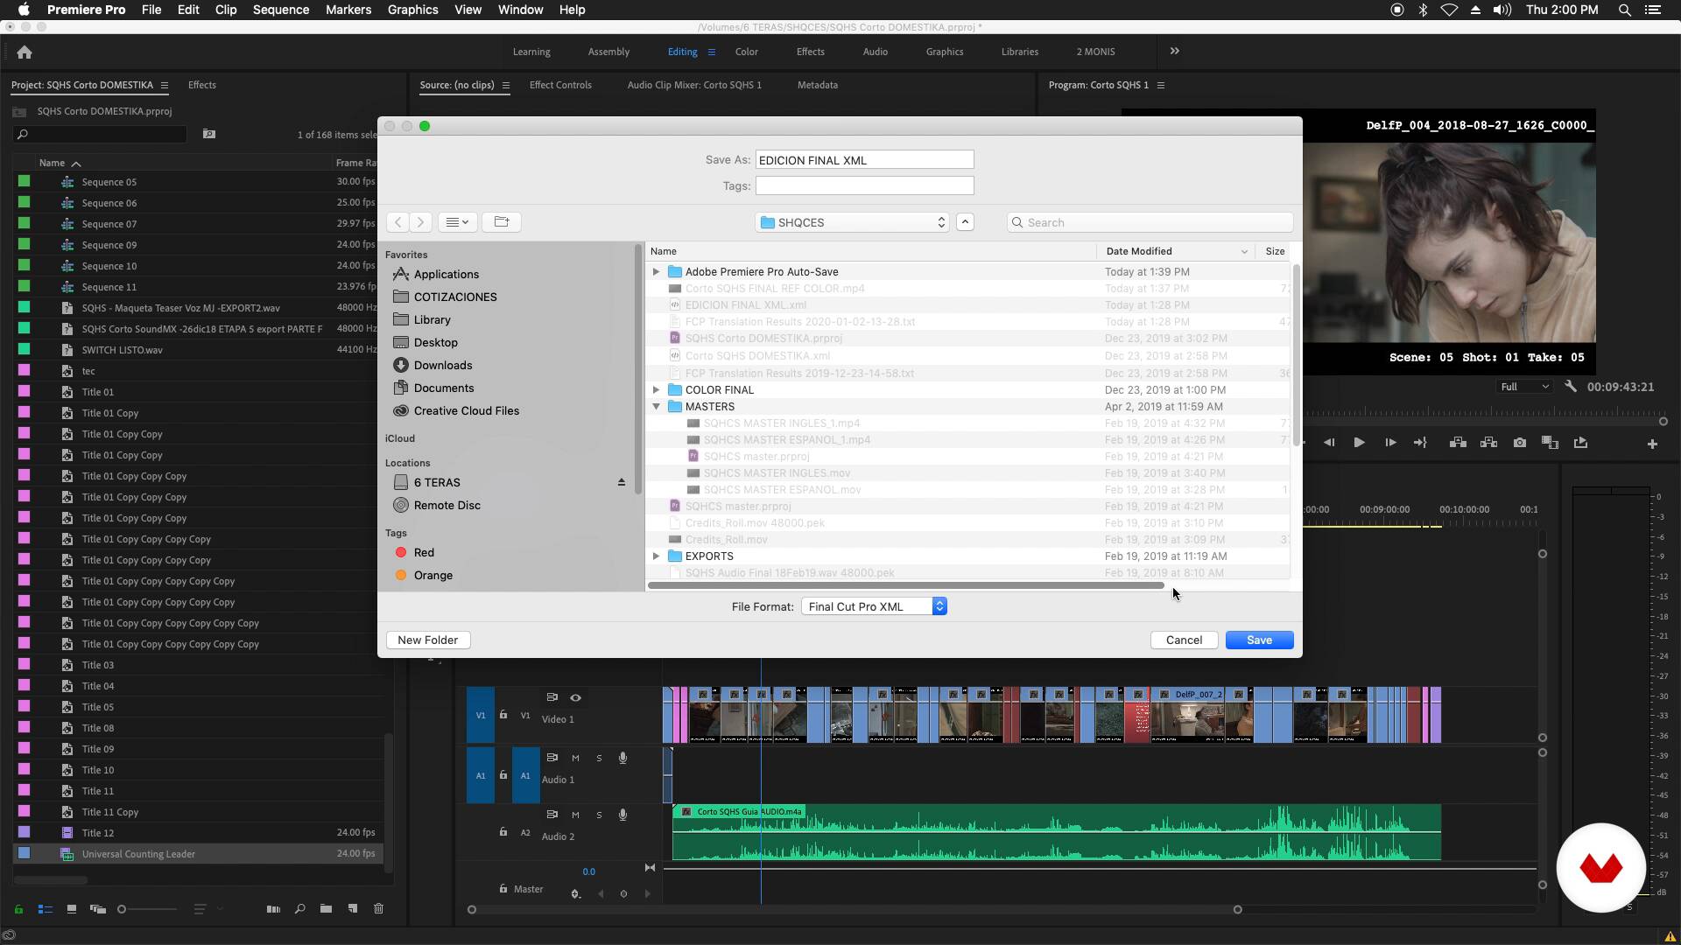Open Wi-Fi status menu
This screenshot has width=1681, height=945.
coord(1449,10)
